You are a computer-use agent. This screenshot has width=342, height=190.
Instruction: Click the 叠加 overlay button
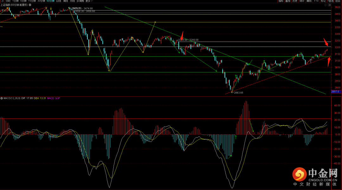pyautogui.click(x=288, y=1)
